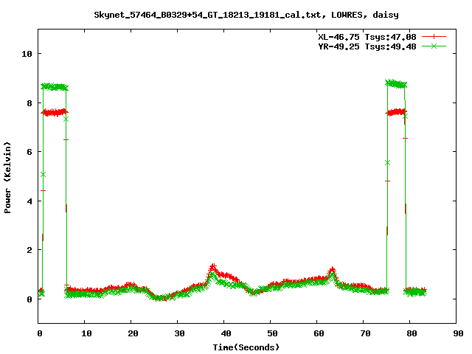Viewport: 472px width, 354px height.
Task: Click the x-axis tick label 30
Action: 179,333
